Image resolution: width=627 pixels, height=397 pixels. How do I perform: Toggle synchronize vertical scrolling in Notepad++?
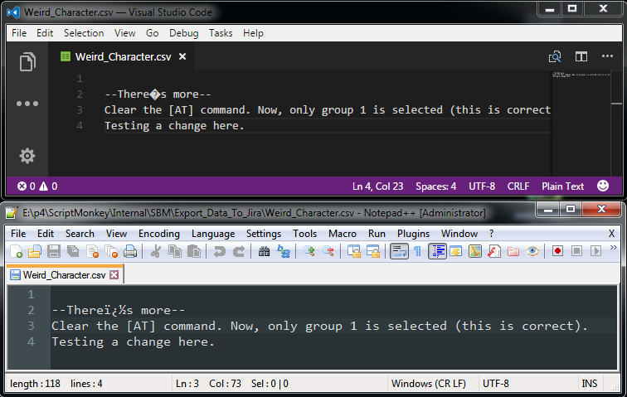(354, 251)
